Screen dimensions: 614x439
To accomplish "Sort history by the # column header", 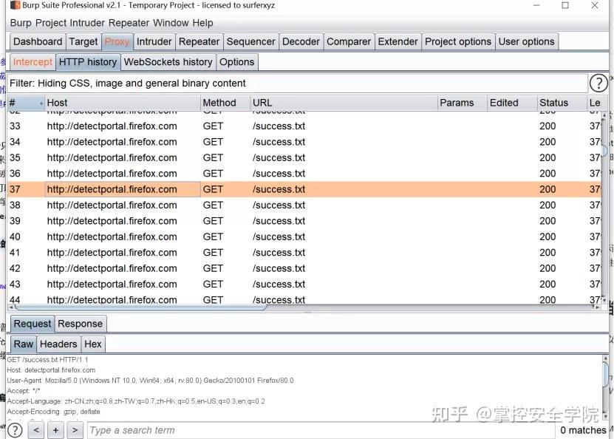I will 26,103.
